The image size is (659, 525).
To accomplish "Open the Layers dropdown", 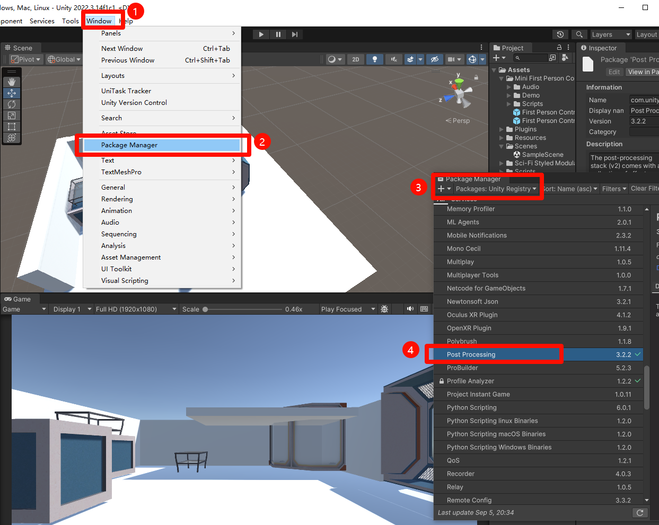I will (x=611, y=34).
